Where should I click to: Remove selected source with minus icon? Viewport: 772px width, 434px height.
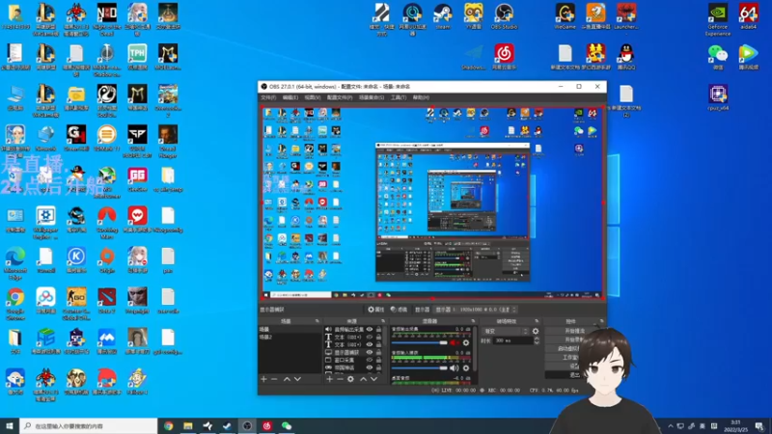coord(340,379)
